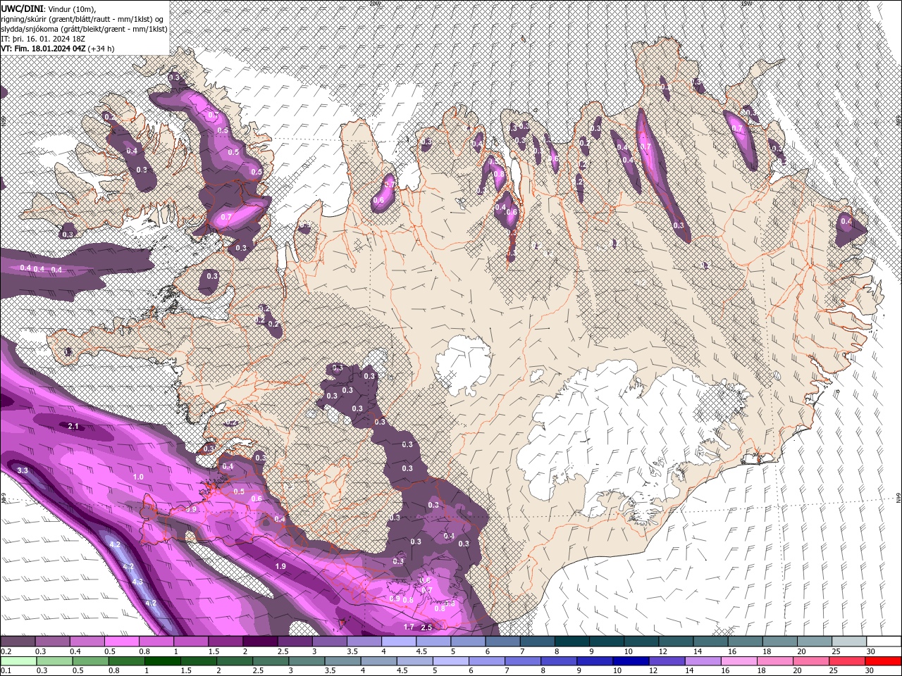Screen dimensions: 902x676
Task: Click the '12' label in the bottom legend row
Action: (x=654, y=670)
